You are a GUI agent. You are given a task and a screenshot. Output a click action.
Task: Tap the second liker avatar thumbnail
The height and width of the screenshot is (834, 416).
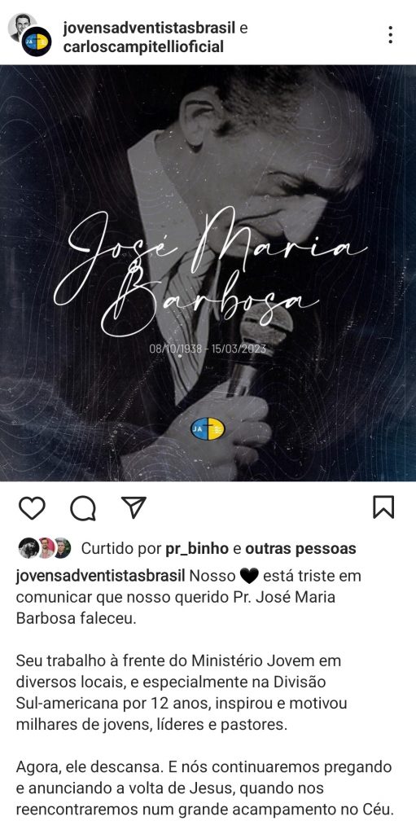click(x=46, y=548)
